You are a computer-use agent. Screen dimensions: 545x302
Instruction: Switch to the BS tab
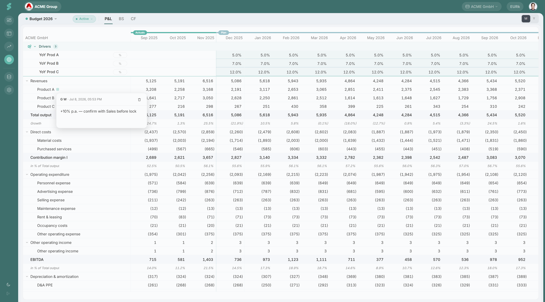[121, 19]
